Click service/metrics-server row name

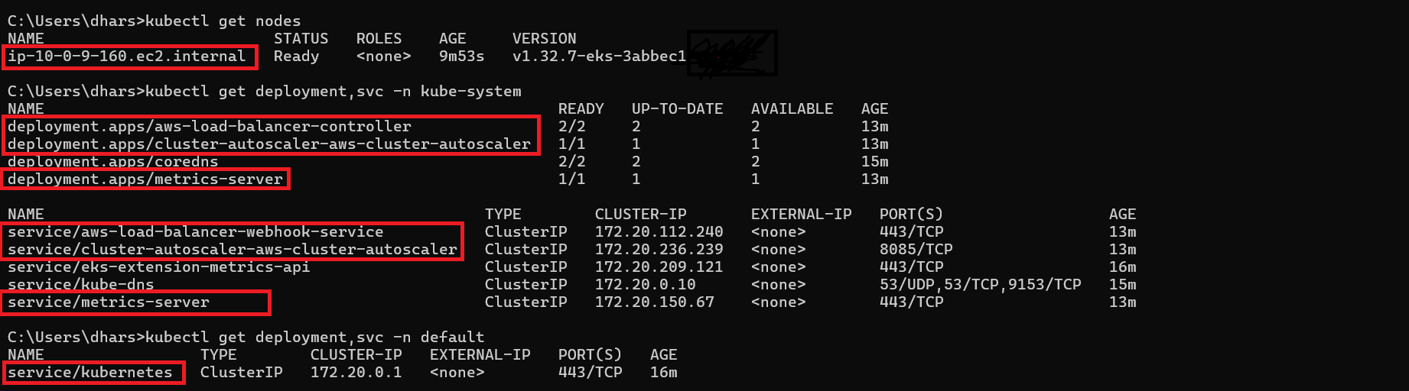pos(109,302)
